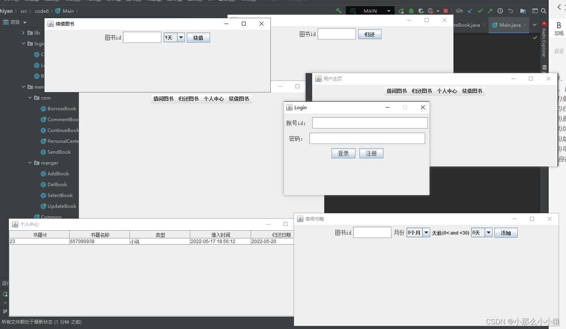The image size is (566, 329).
Task: Click the 书籍名称 column header
Action: (x=100, y=235)
